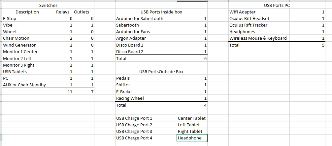Click the Outlets column header cell
This screenshot has width=332, height=146.
point(82,12)
